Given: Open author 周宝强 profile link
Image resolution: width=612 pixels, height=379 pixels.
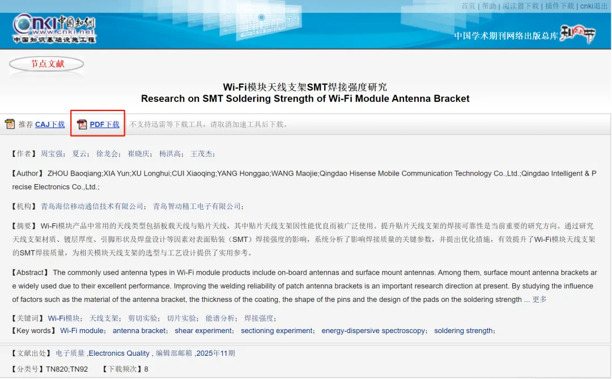Looking at the screenshot, I should coord(52,154).
